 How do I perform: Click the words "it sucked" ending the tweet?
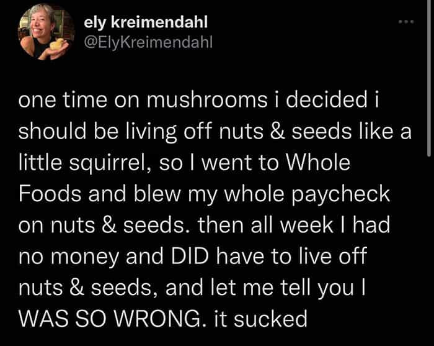(x=259, y=318)
